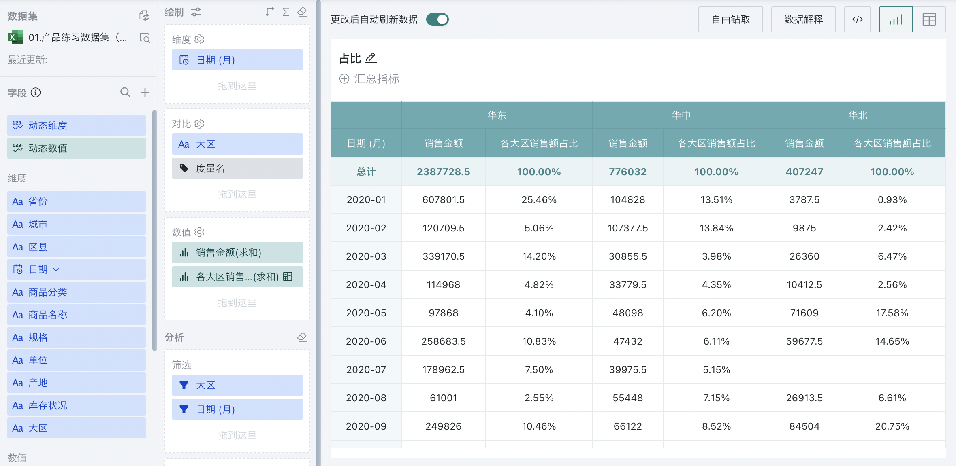The image size is (956, 466).
Task: Open the drawing settings sliders icon
Action: click(x=196, y=12)
